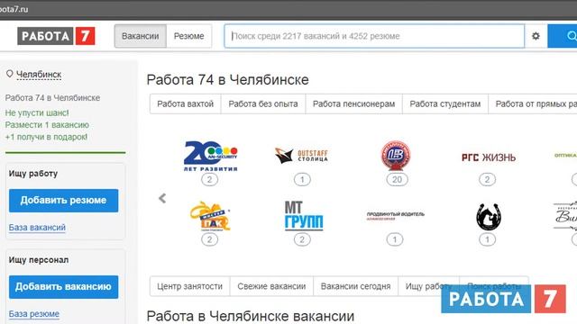Screen dimensions: 577x324
Task: Click the location pin next to Челябинск
Action: [x=10, y=74]
